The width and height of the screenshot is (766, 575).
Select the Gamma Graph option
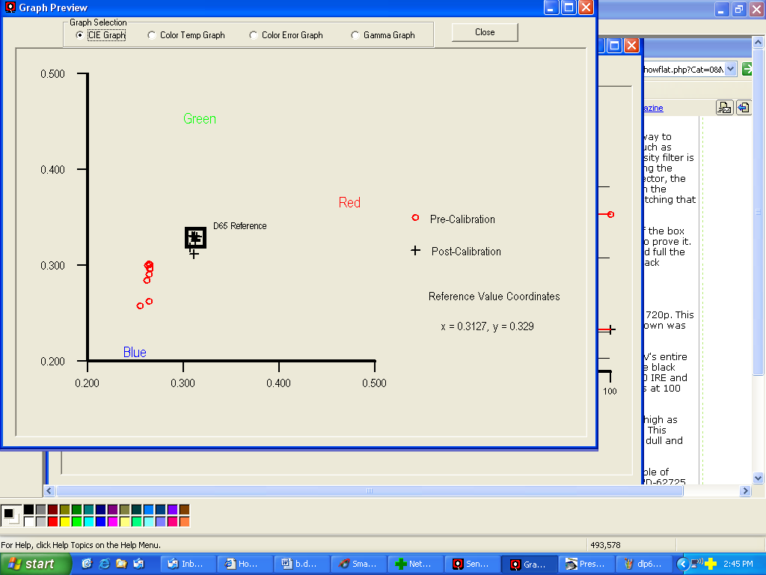(355, 35)
